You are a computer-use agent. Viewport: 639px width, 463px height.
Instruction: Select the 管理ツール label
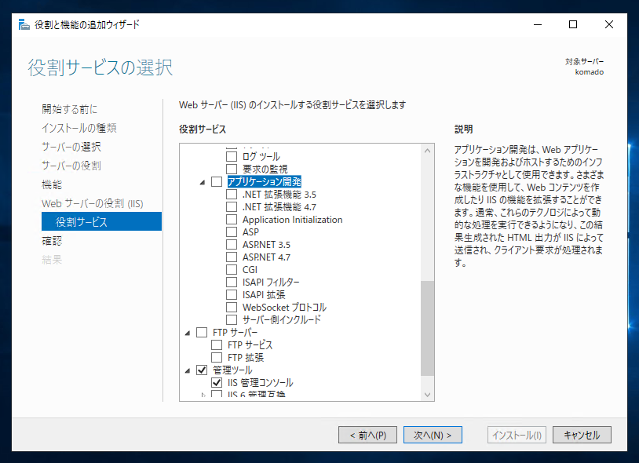coord(232,370)
